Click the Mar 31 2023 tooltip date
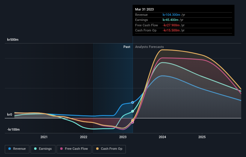The height and width of the screenshot is (157, 246). (x=144, y=9)
